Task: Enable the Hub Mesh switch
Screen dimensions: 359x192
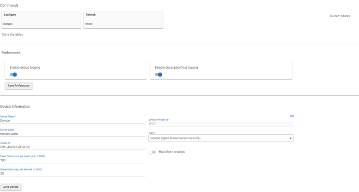Action: [152, 152]
